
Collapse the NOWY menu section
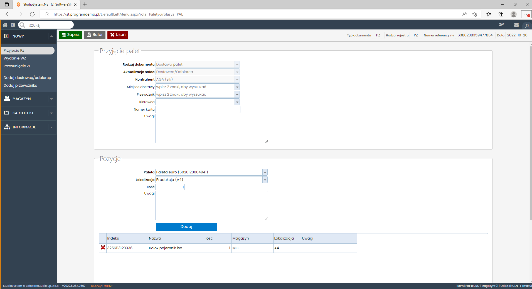51,36
